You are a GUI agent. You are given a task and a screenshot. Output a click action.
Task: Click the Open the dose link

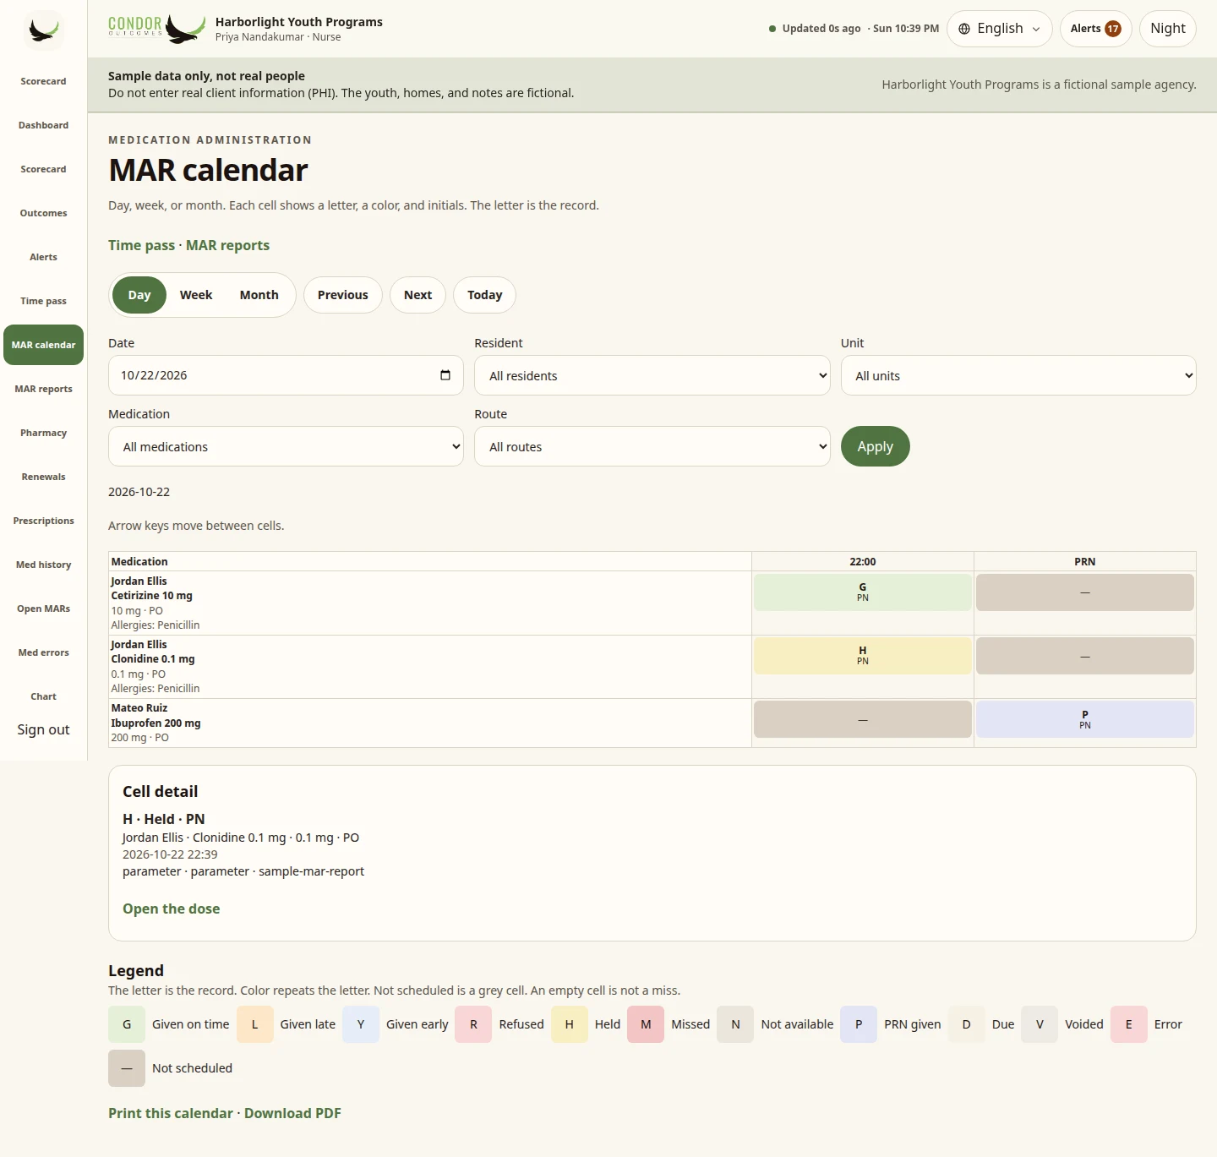tap(171, 909)
